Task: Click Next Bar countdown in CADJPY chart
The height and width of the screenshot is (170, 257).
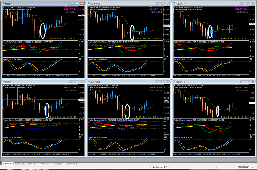Action: [x=234, y=117]
